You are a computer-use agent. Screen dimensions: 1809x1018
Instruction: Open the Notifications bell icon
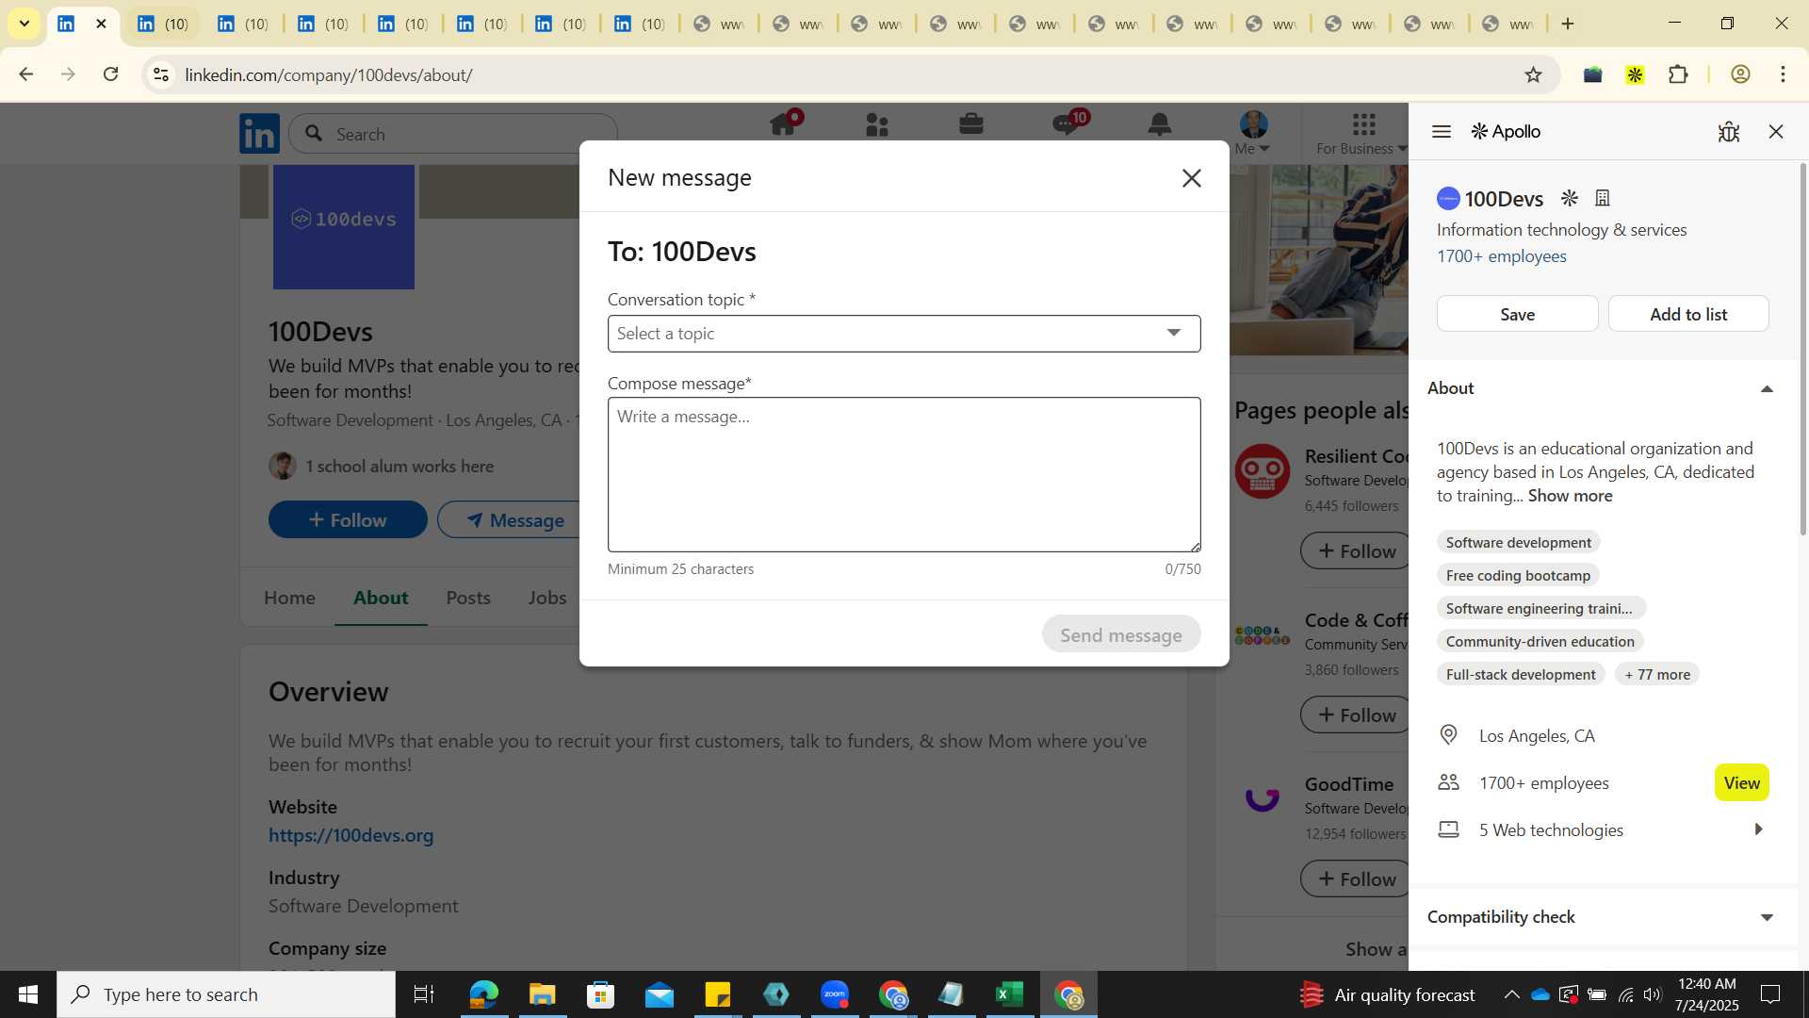click(x=1160, y=124)
